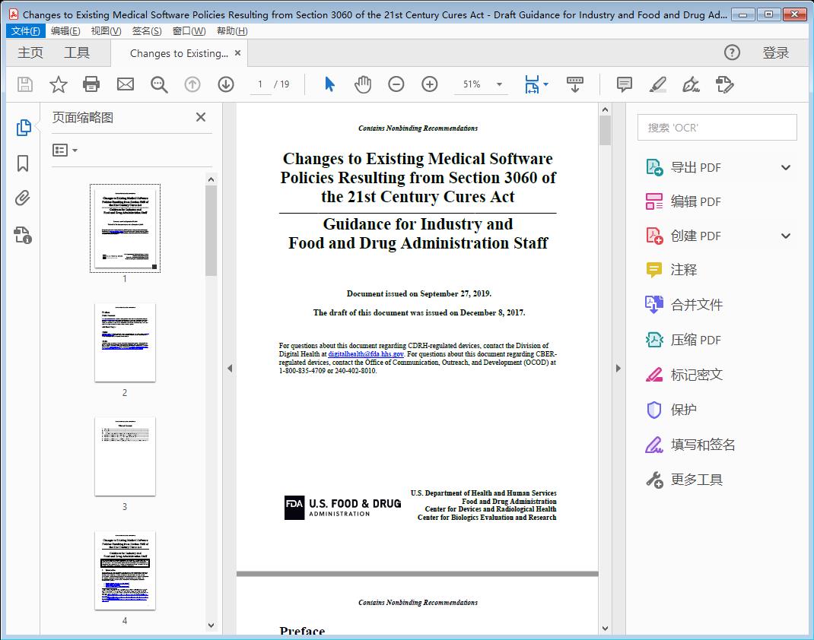
Task: Open the 文件 menu
Action: coord(25,30)
